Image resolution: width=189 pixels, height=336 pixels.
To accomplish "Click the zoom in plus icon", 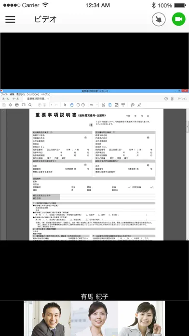I will 83,105.
